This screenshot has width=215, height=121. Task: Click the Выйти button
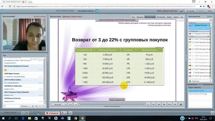tap(210, 11)
